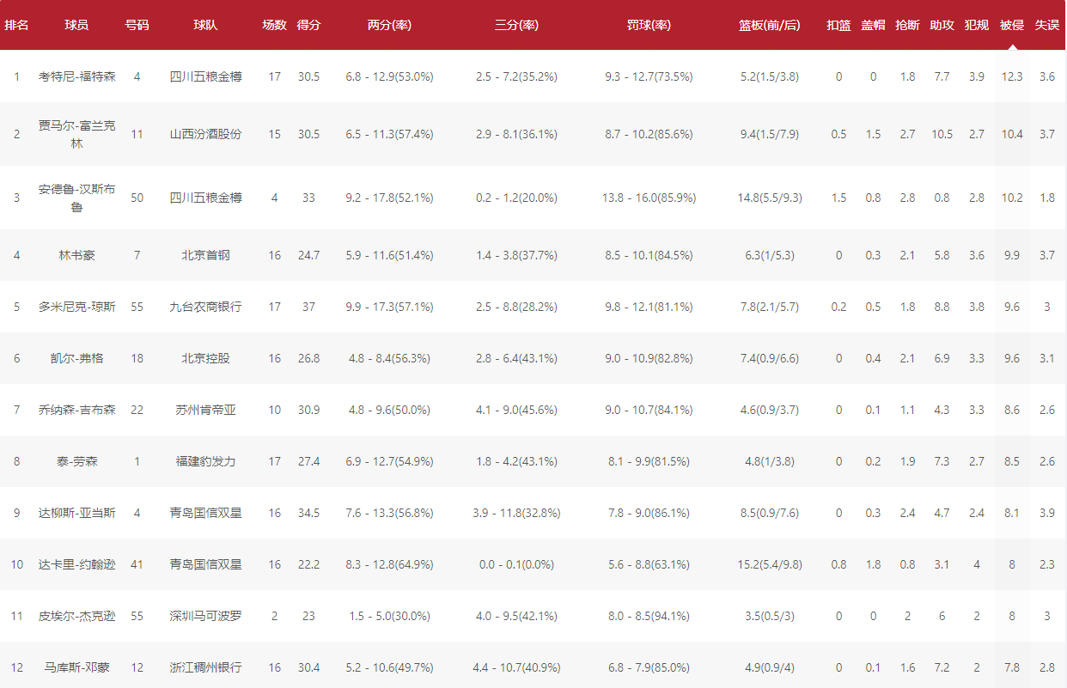
Task: Click the 球员 column header
Action: pos(76,26)
